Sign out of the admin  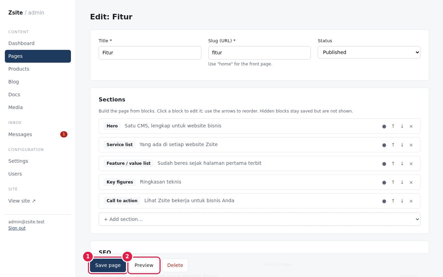pyautogui.click(x=17, y=228)
